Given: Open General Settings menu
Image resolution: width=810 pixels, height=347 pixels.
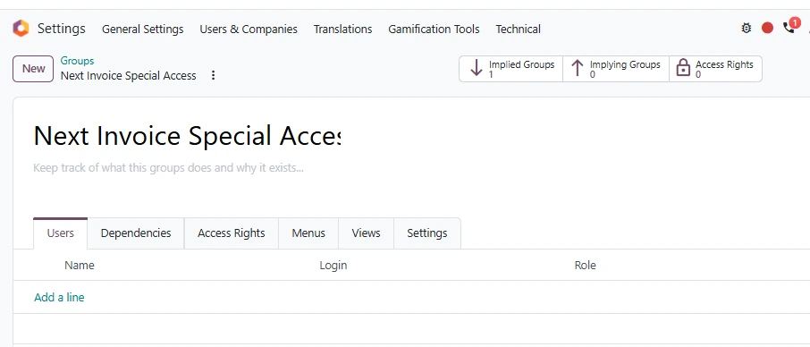Looking at the screenshot, I should click(142, 29).
